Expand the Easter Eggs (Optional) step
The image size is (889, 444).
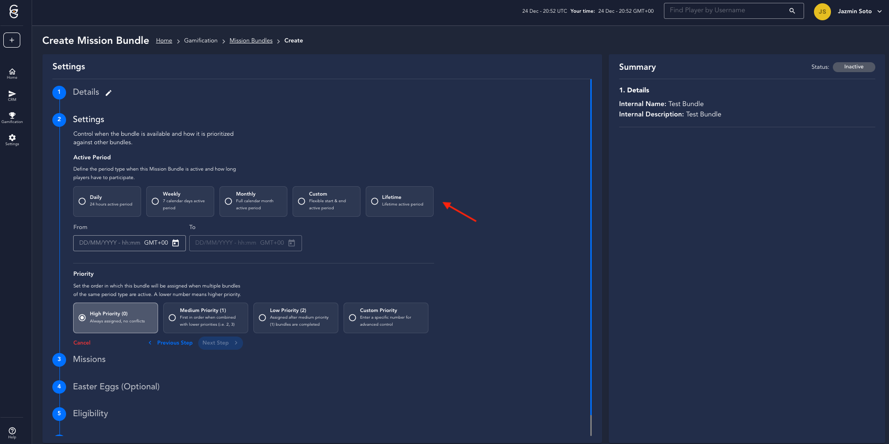pos(116,386)
